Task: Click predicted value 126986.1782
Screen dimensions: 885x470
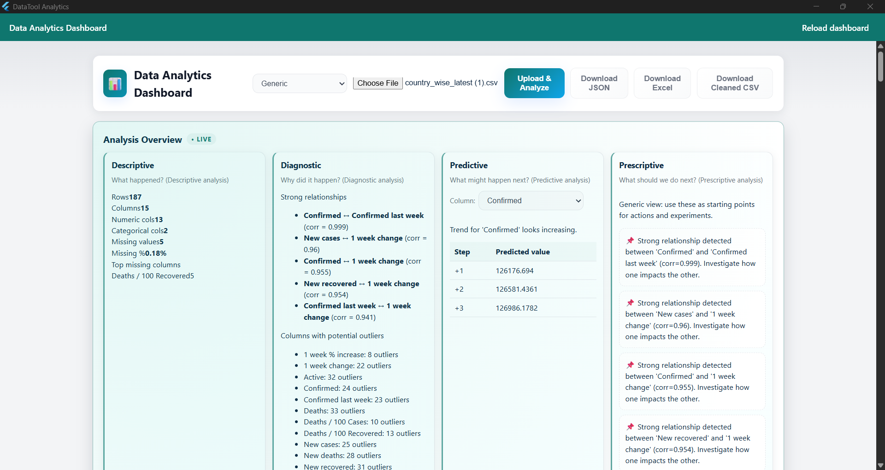Action: click(x=517, y=308)
